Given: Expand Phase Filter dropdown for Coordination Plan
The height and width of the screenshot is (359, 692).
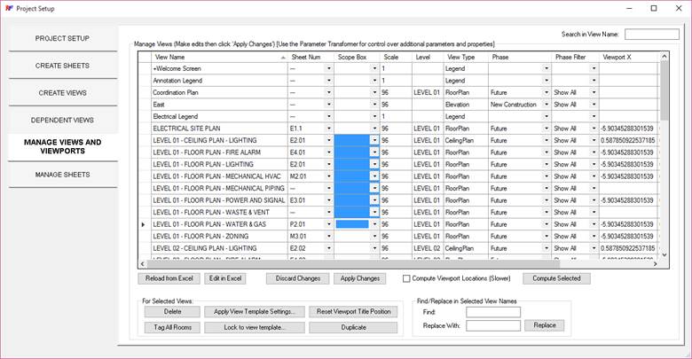Looking at the screenshot, I should (594, 92).
